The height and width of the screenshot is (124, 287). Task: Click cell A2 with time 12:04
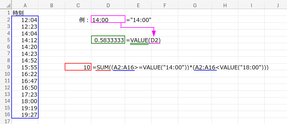pyautogui.click(x=25, y=20)
